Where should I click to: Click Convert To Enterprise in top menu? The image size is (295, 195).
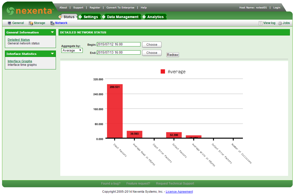point(120,8)
